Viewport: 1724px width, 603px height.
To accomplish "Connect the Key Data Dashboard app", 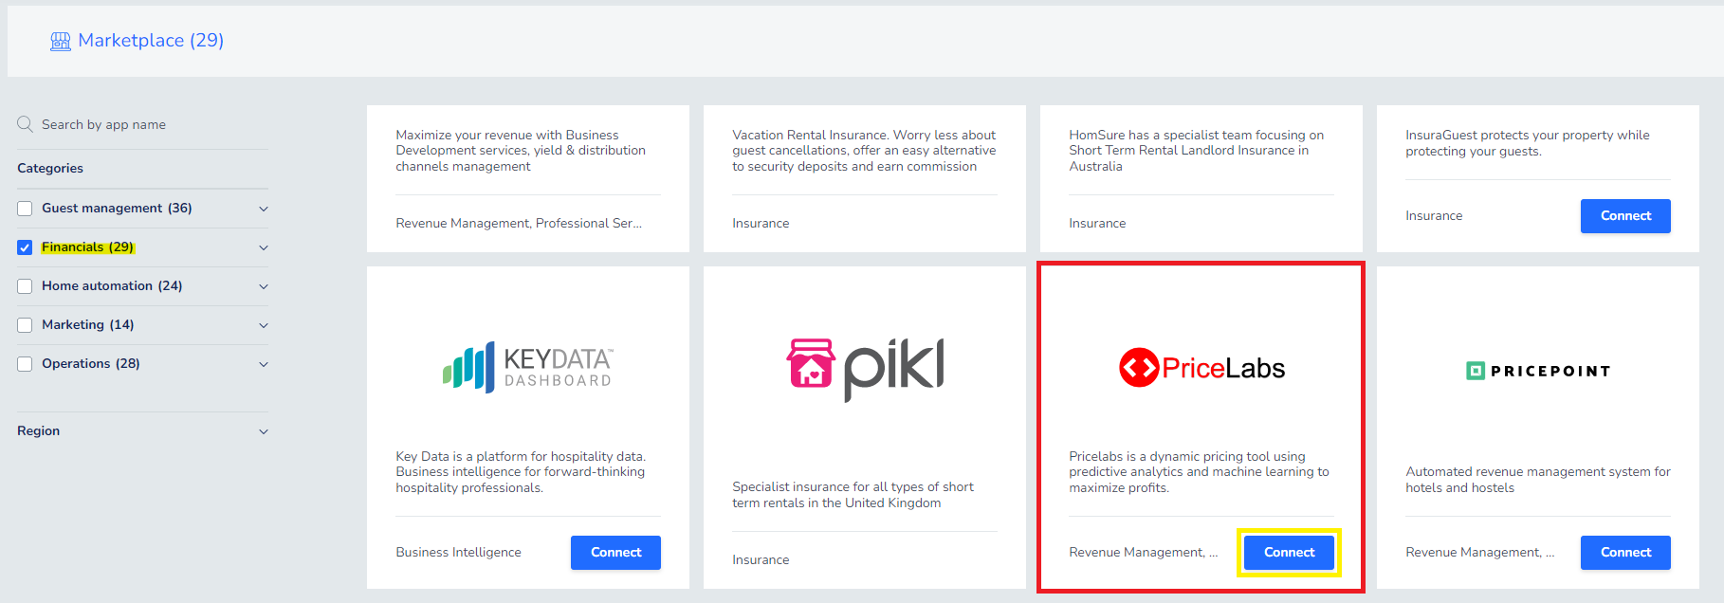I will (x=615, y=553).
